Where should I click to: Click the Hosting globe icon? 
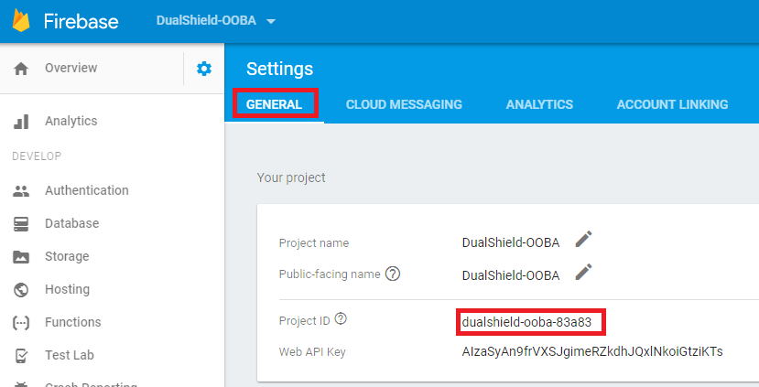pyautogui.click(x=21, y=290)
